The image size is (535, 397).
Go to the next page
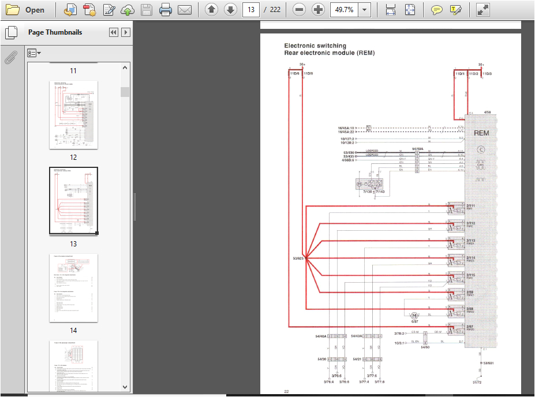(230, 10)
